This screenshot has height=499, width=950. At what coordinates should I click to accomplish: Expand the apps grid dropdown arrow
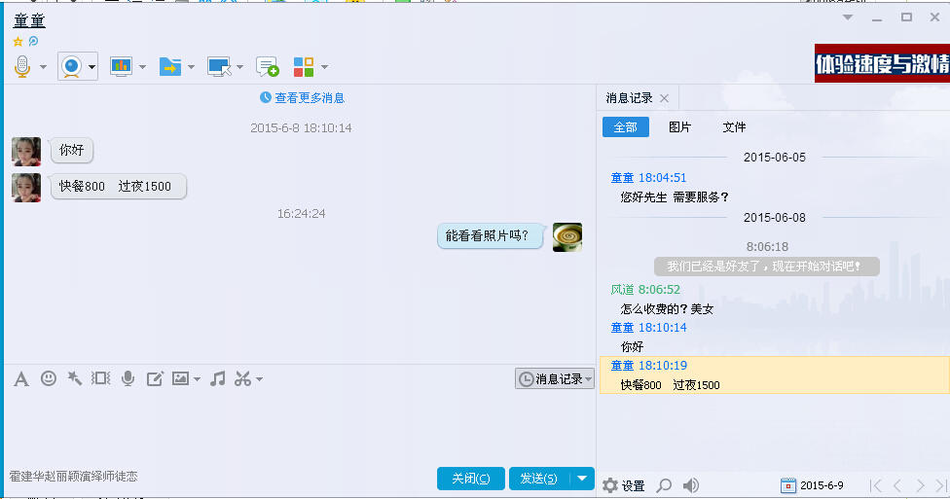[x=324, y=67]
